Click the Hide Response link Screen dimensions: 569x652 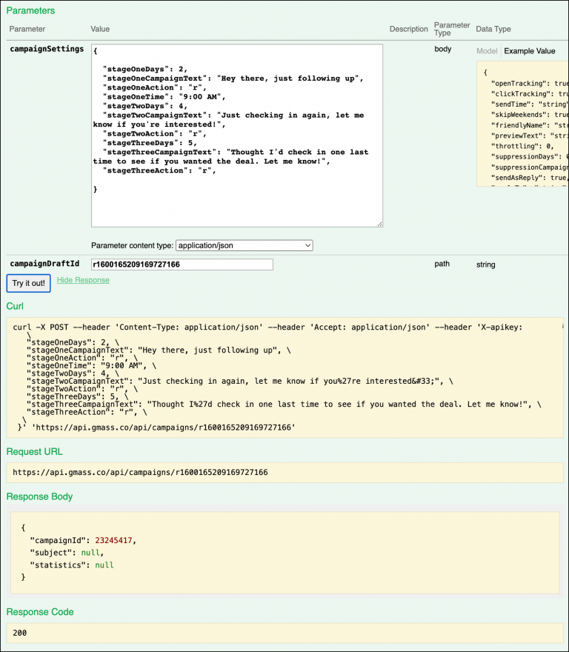tap(83, 280)
